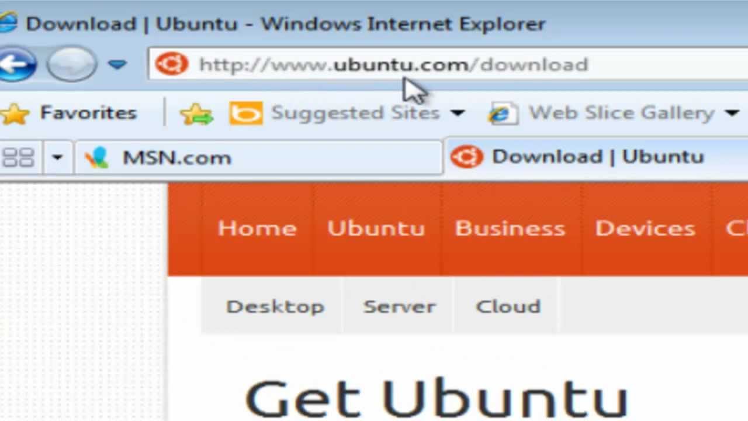Open the Favorites star button

69,112
